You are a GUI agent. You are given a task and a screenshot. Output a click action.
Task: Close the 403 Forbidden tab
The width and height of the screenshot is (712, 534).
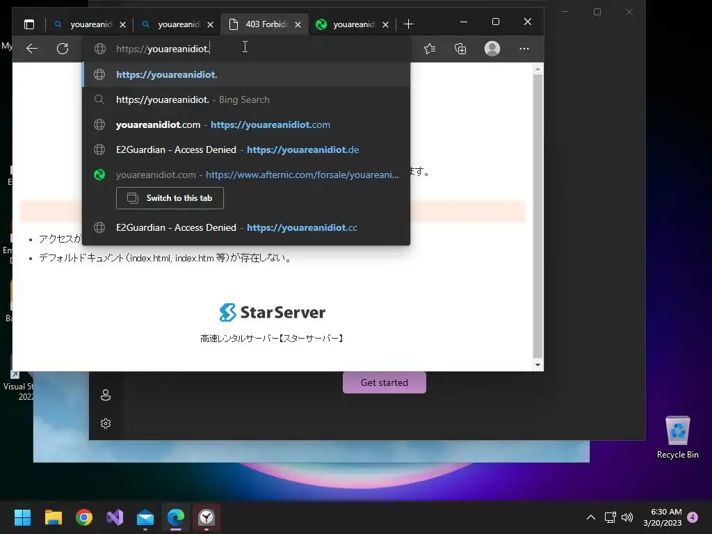click(298, 24)
